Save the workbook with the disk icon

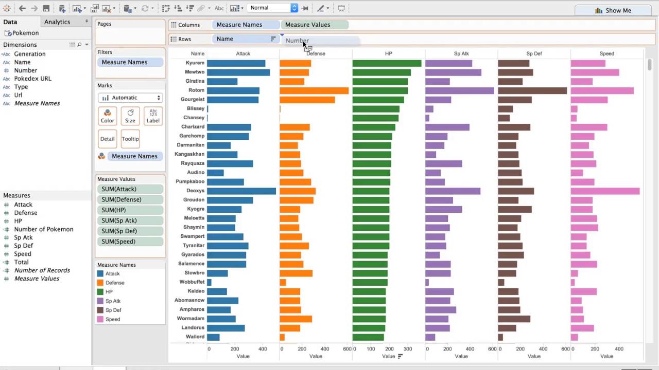coord(46,8)
